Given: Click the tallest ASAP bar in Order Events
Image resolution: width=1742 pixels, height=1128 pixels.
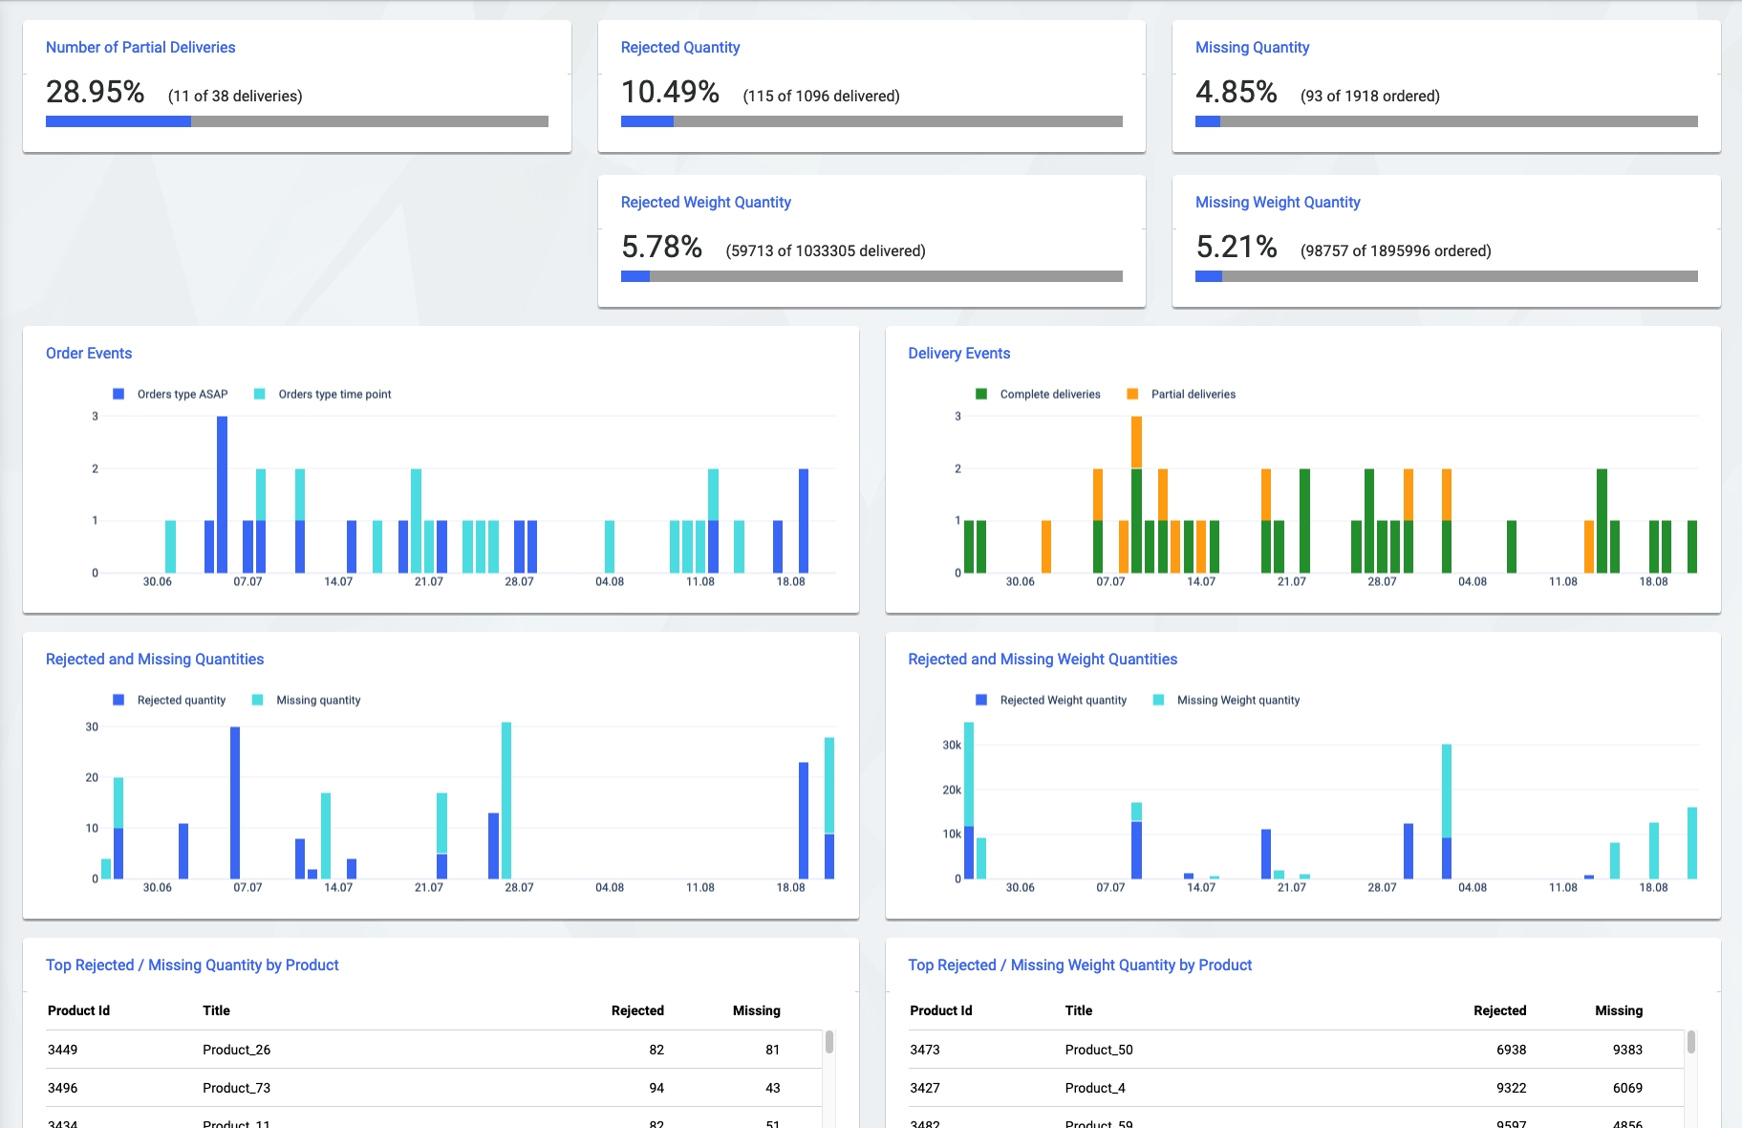Looking at the screenshot, I should coord(223,493).
